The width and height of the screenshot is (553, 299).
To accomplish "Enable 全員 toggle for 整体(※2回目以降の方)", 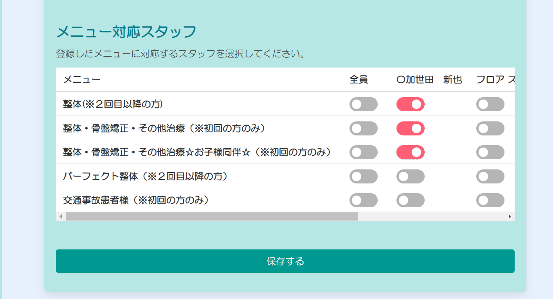I will (363, 104).
